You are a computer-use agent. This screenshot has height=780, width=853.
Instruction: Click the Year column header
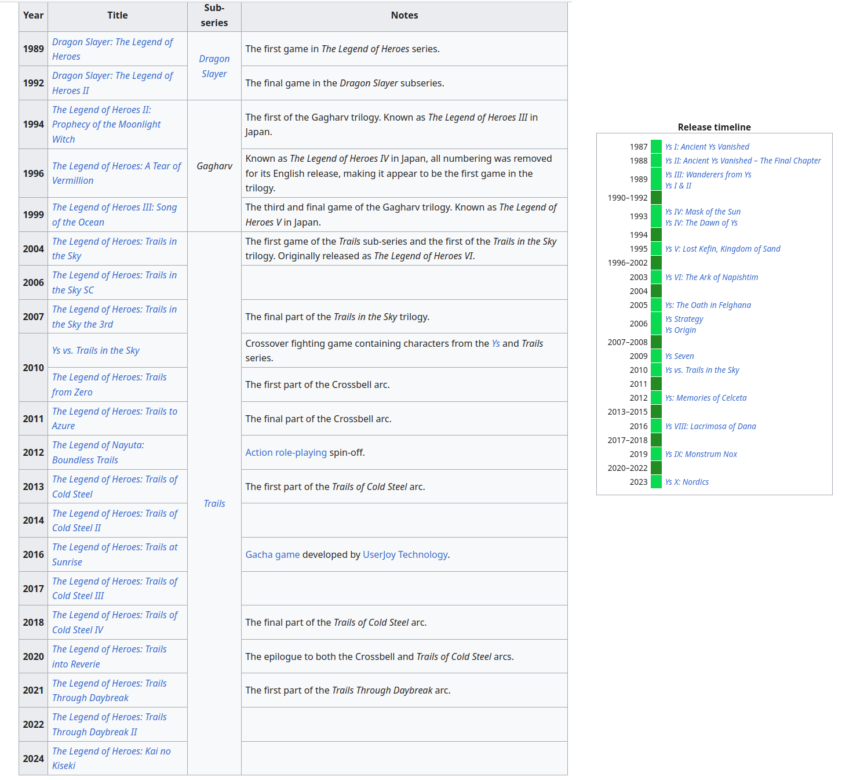pos(33,16)
